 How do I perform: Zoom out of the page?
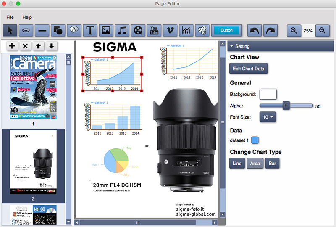(323, 30)
